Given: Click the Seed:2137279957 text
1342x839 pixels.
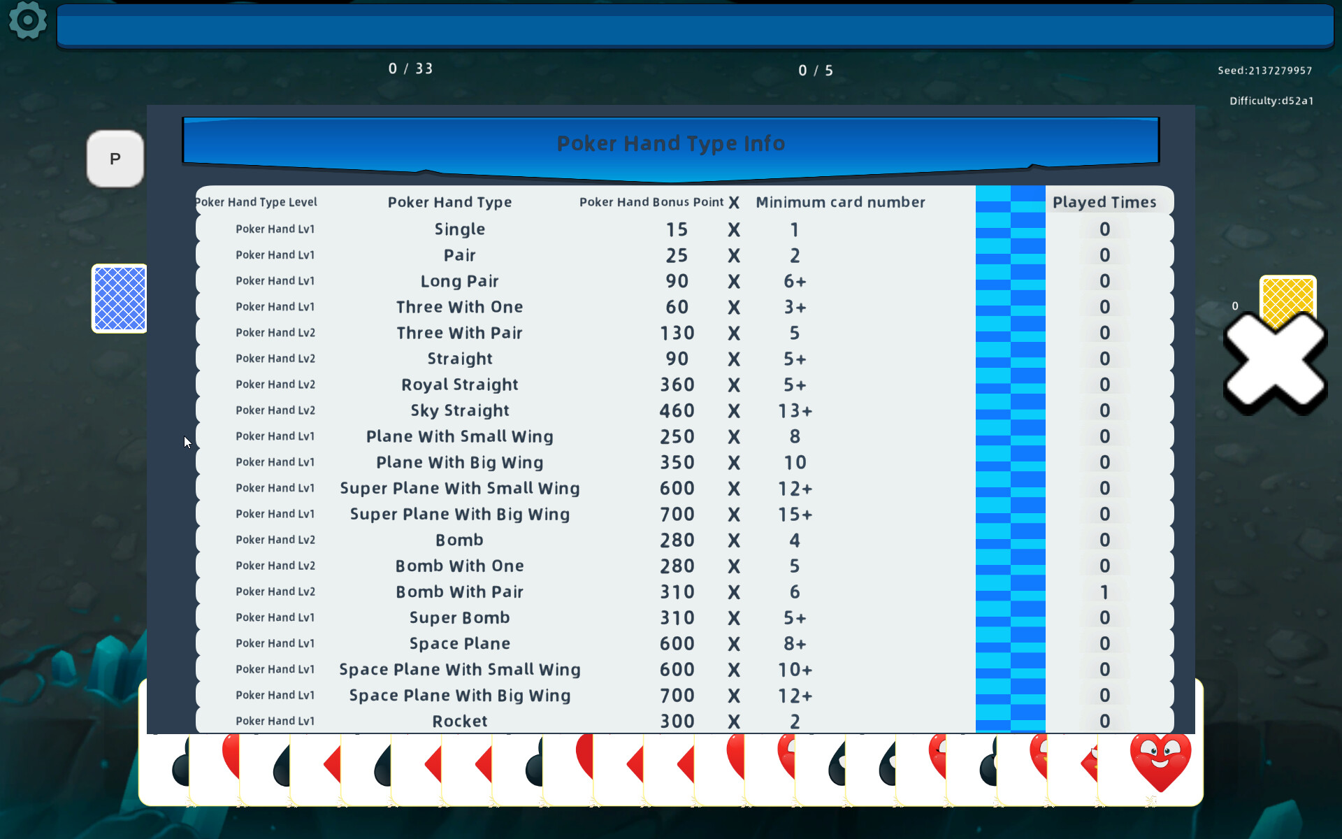Looking at the screenshot, I should (x=1264, y=70).
